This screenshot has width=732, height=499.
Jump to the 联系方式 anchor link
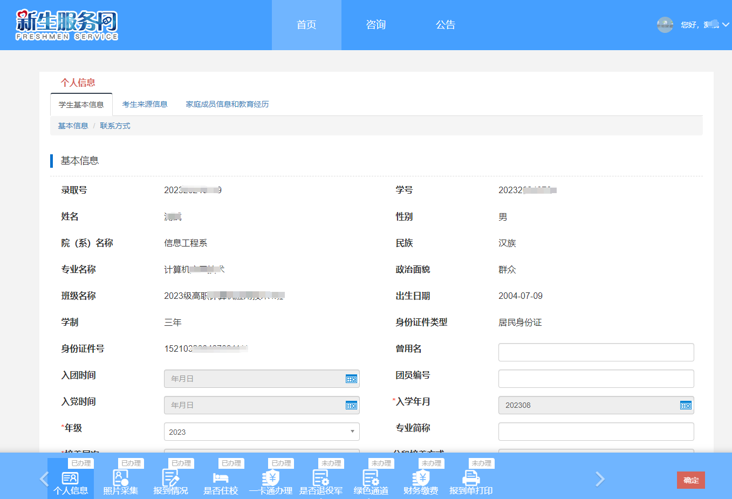115,126
